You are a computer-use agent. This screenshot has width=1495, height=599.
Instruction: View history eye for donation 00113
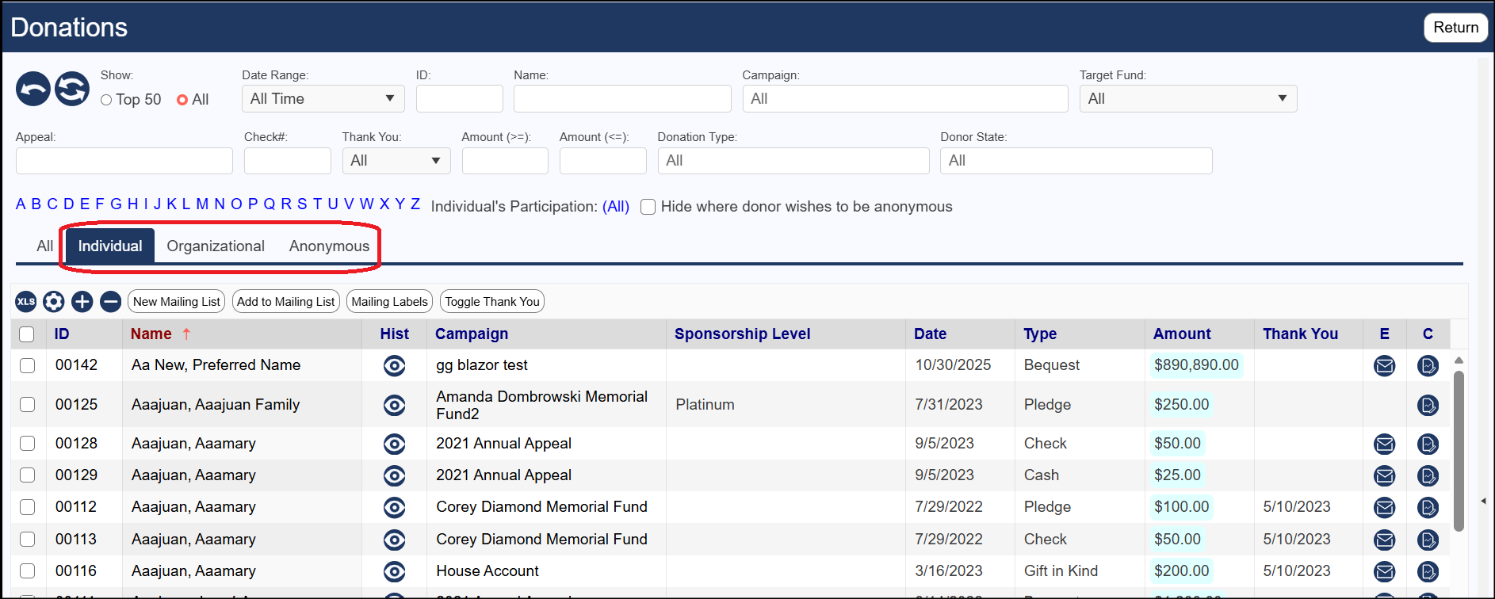pos(394,540)
